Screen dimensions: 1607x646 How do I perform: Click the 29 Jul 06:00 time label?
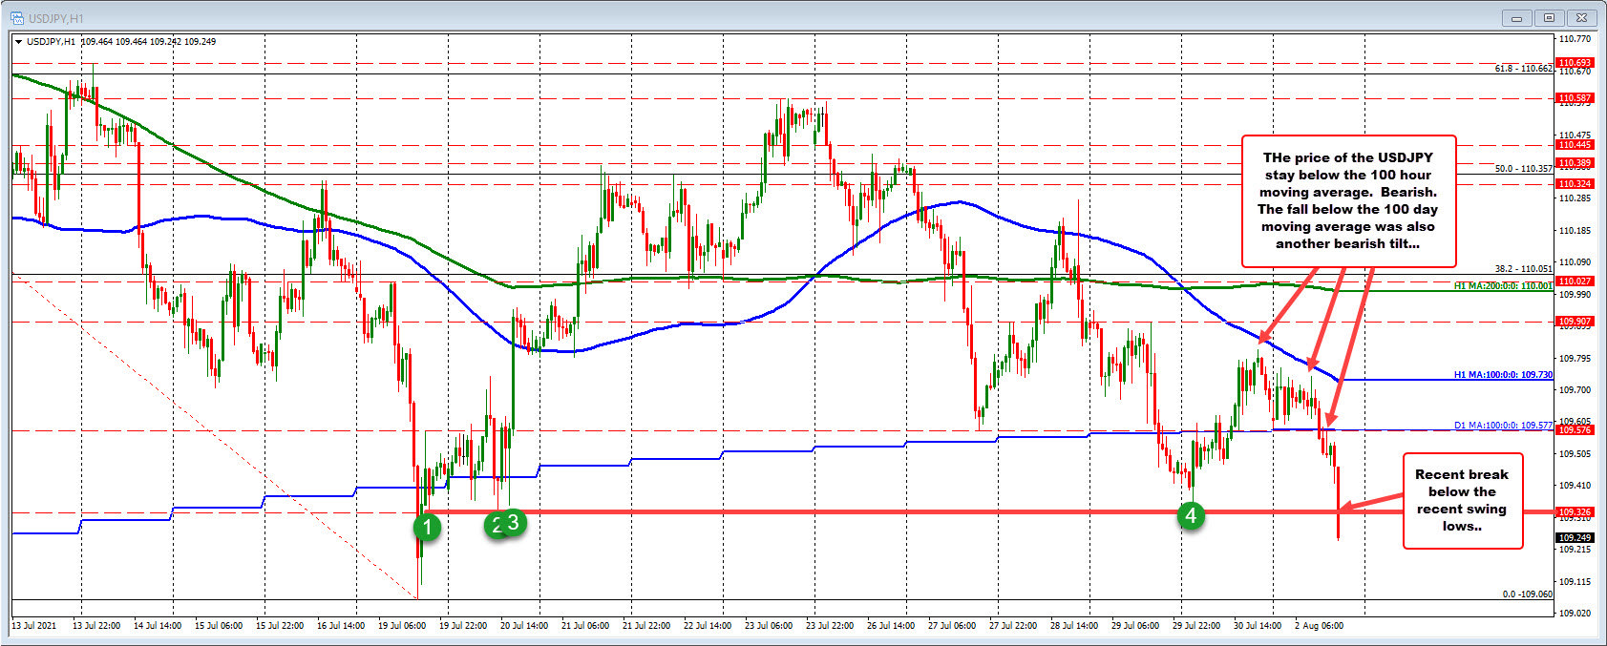click(x=1135, y=626)
